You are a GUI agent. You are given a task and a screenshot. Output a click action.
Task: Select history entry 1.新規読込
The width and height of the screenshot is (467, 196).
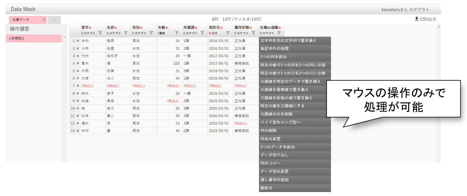point(34,38)
